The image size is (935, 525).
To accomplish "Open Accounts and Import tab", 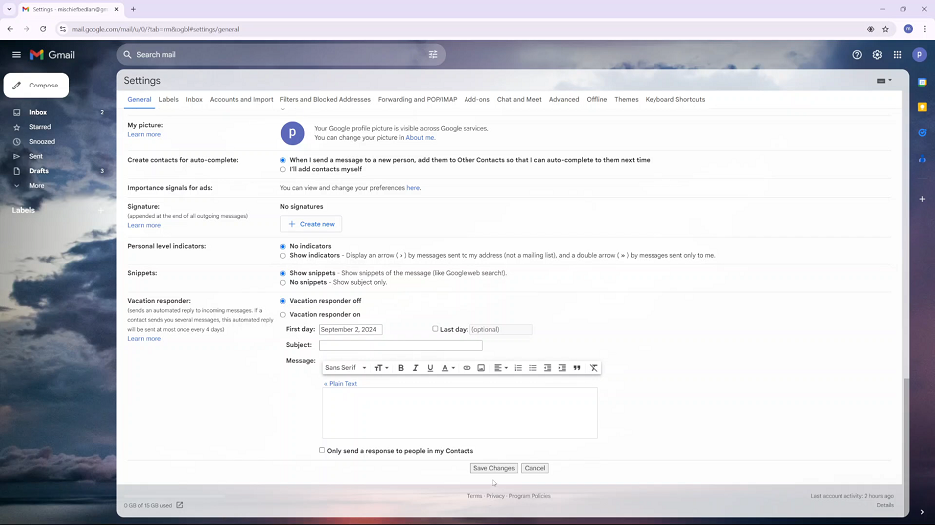I will pos(241,100).
